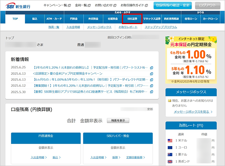Open the キャンペーン一覧 link
Image resolution: width=225 pixels, height=166 pixels.
(x=55, y=5)
